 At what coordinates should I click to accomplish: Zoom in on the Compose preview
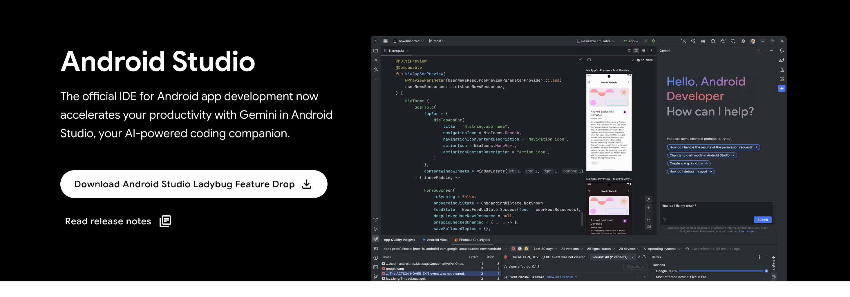click(x=649, y=208)
